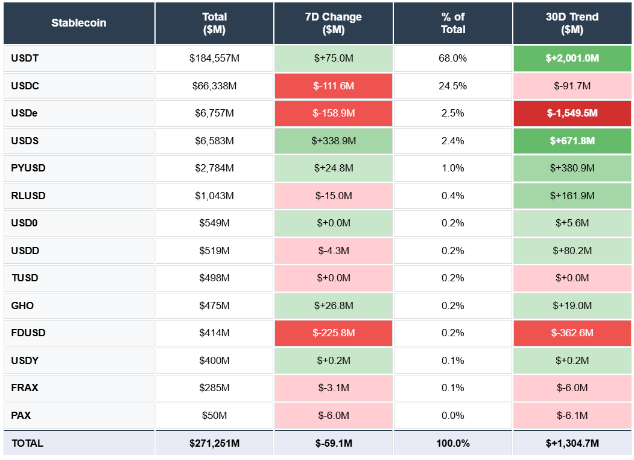634x460 pixels.
Task: Click PYUSD's +24.8M change cell
Action: pyautogui.click(x=333, y=168)
